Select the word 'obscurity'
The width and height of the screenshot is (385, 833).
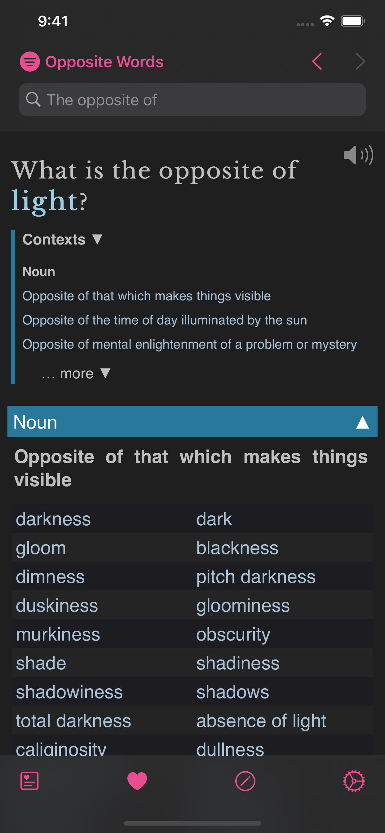[233, 634]
